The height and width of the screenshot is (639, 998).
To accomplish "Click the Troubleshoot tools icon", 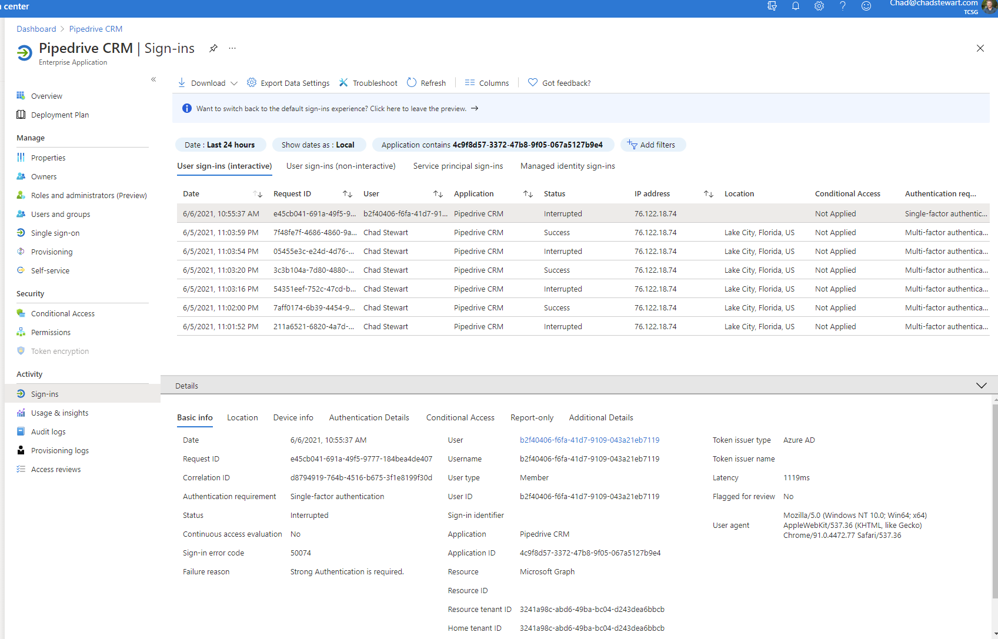I will pyautogui.click(x=343, y=83).
